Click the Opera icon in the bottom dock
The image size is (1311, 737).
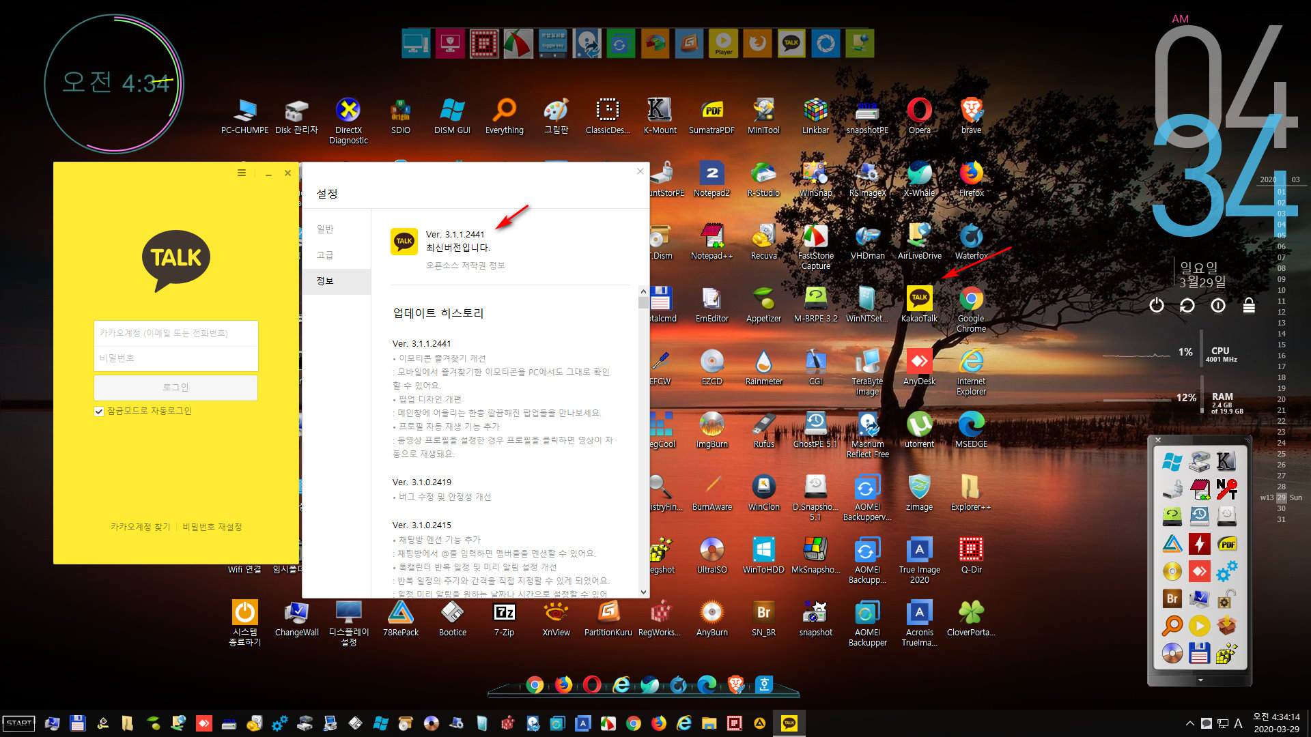592,684
